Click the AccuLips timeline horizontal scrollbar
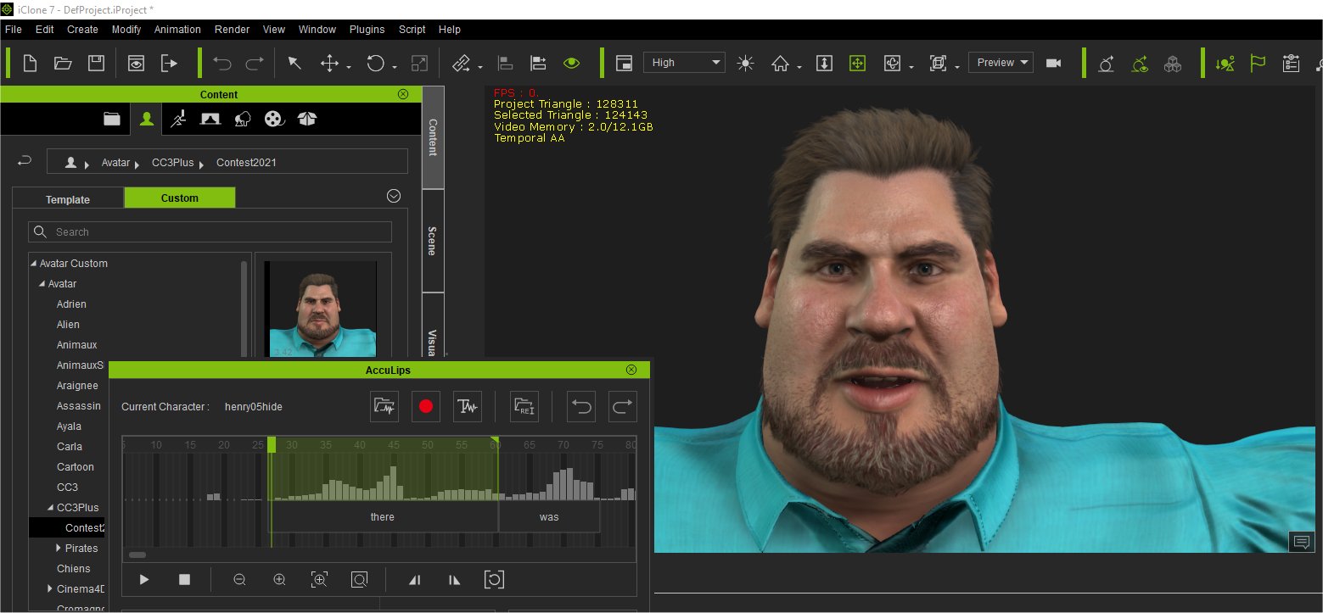1323x613 pixels. (x=137, y=555)
